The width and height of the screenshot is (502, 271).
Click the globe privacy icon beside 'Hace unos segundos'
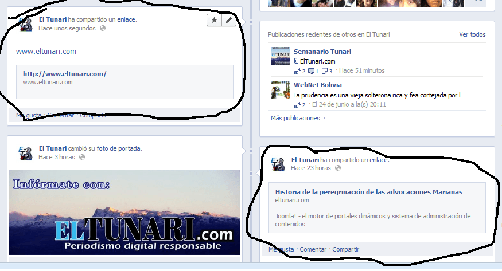click(x=103, y=28)
